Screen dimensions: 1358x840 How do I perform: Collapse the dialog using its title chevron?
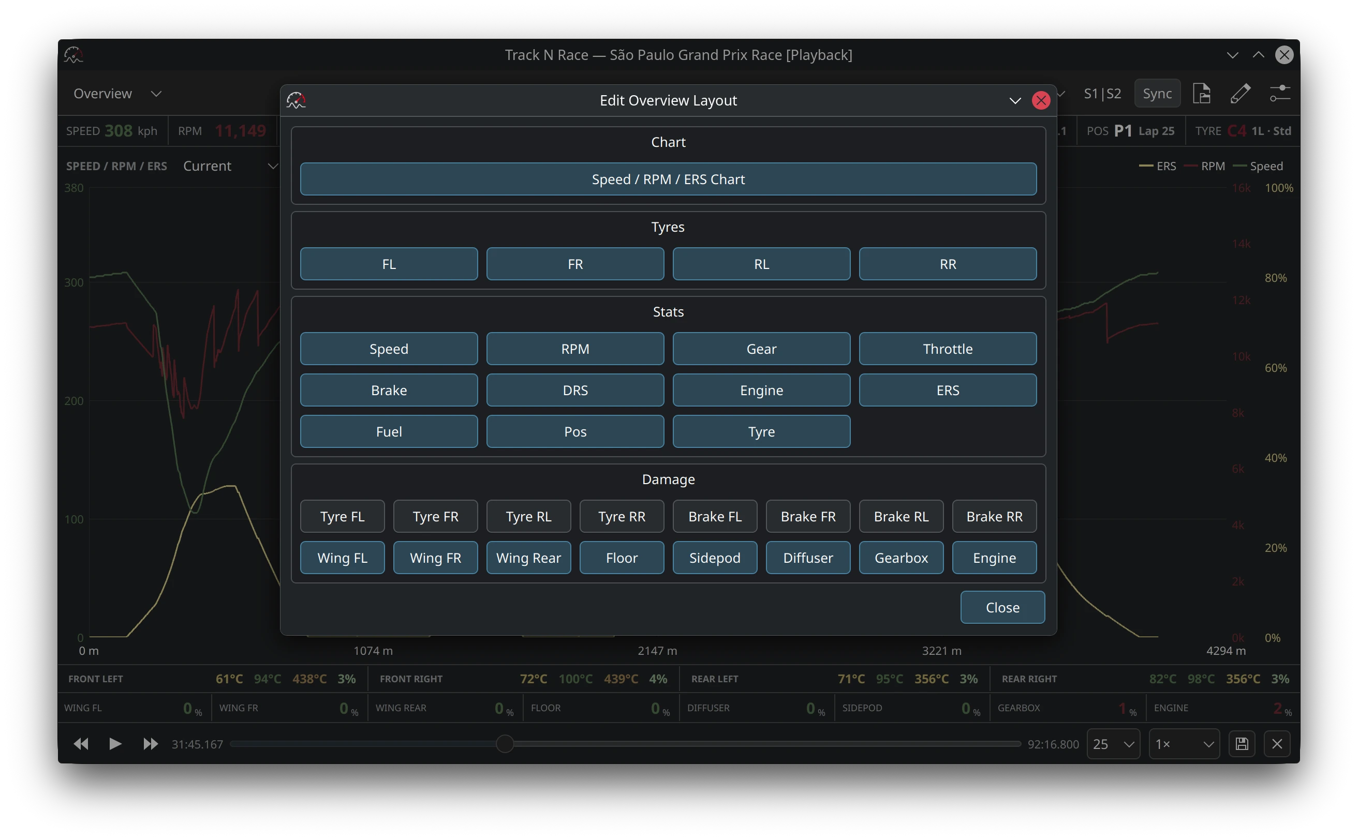click(1014, 100)
